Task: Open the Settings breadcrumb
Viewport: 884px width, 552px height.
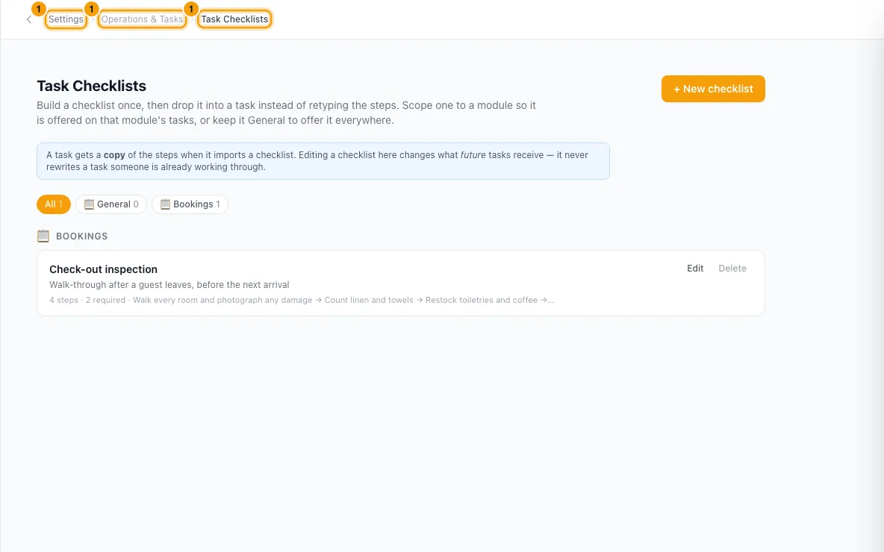Action: (66, 19)
